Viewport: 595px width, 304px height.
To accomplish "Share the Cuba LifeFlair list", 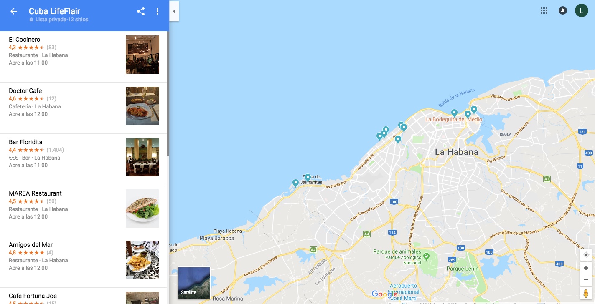I will 141,11.
